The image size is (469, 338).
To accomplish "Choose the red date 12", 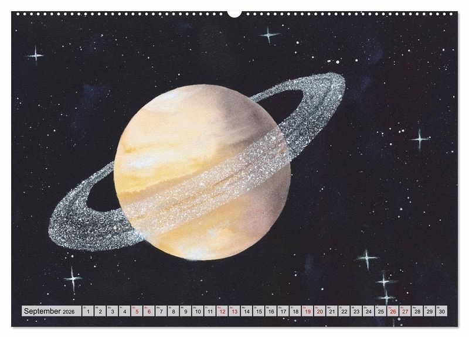I will pyautogui.click(x=222, y=312).
